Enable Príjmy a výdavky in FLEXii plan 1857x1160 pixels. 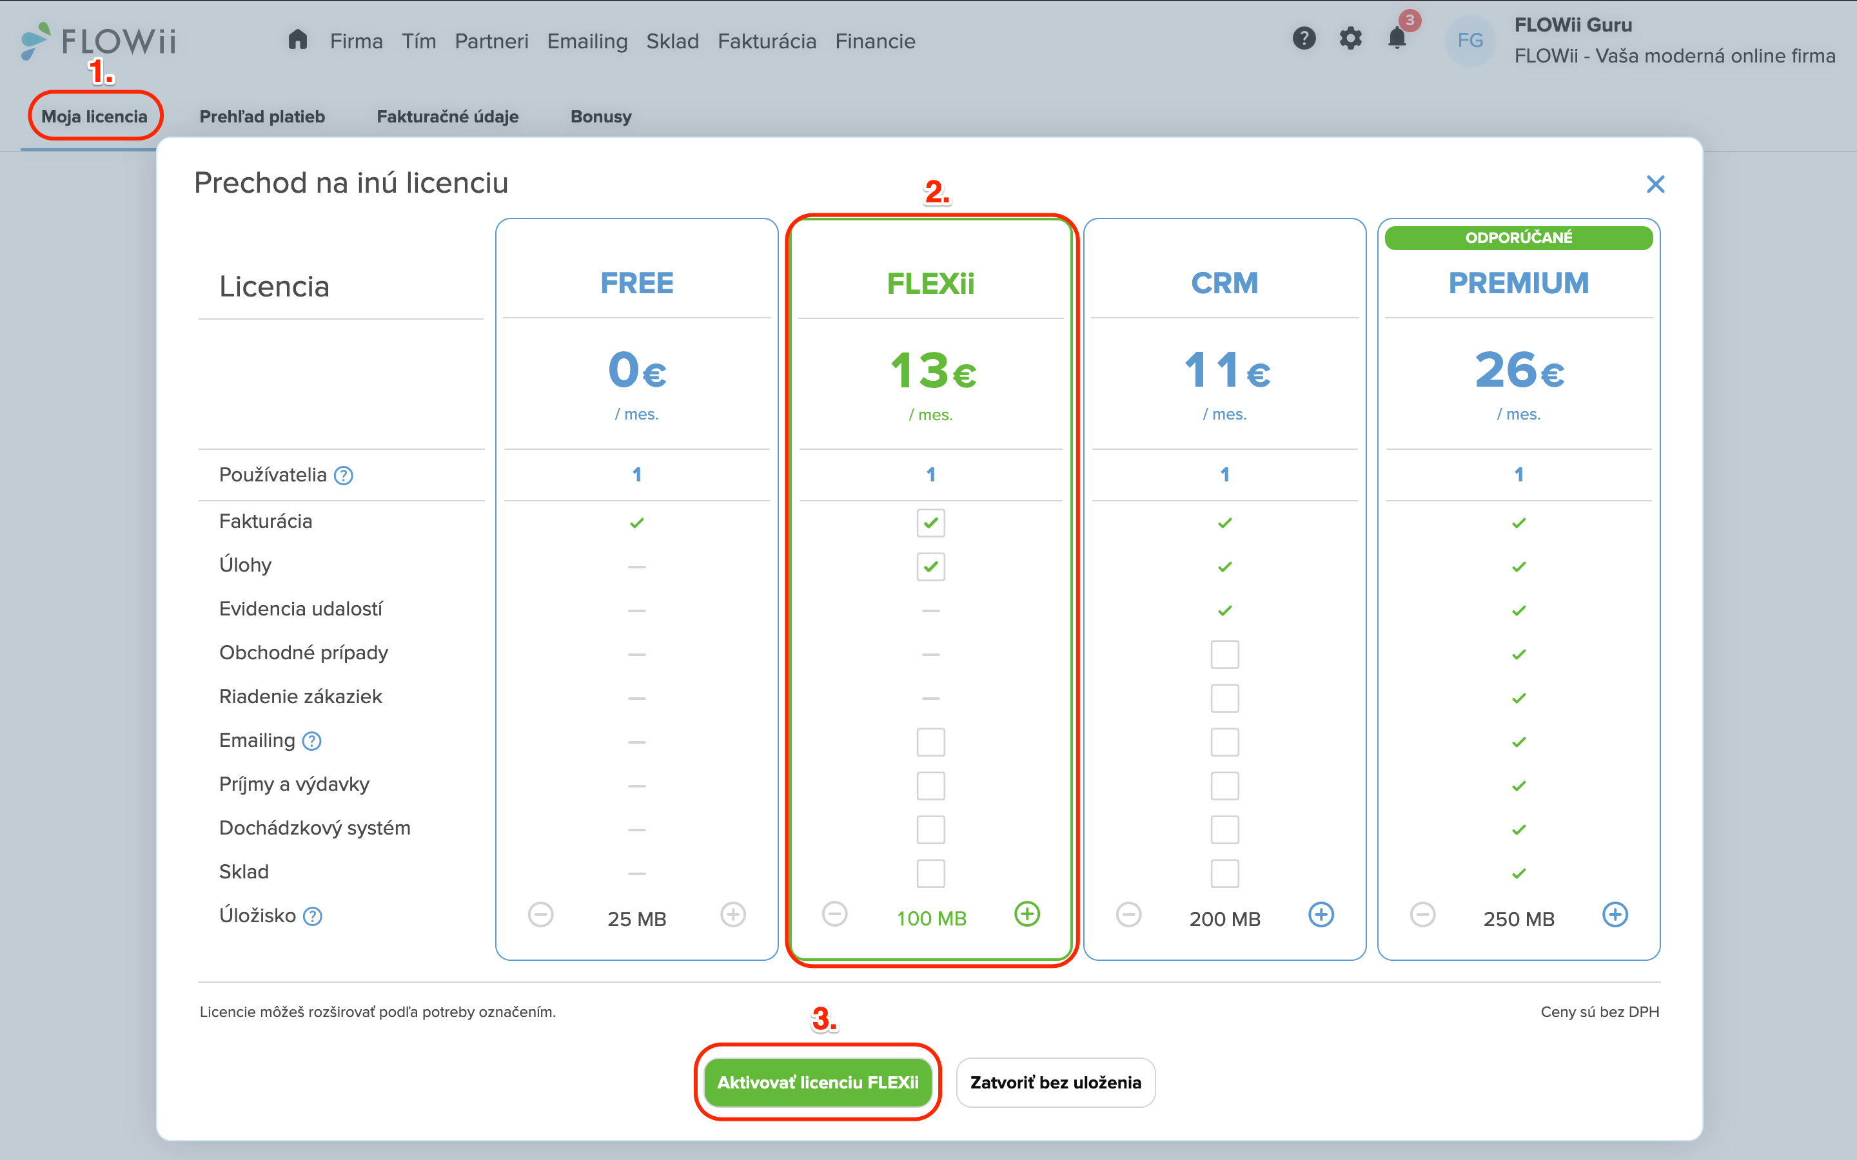931,786
